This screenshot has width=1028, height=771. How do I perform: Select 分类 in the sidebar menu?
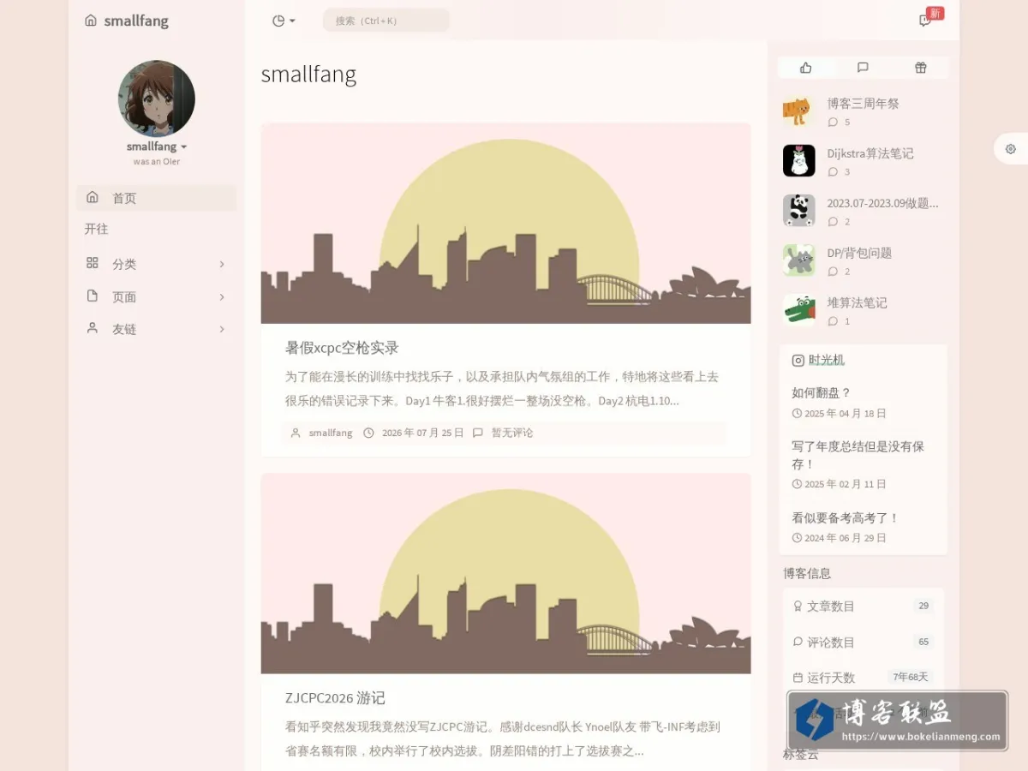156,264
